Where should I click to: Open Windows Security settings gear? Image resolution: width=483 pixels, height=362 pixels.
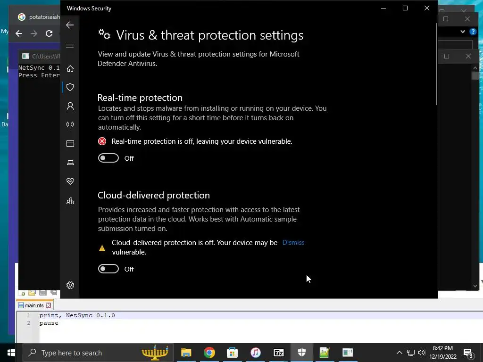point(70,285)
